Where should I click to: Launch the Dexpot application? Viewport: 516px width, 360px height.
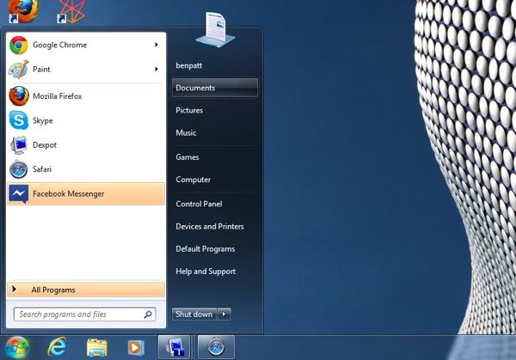tap(85, 145)
